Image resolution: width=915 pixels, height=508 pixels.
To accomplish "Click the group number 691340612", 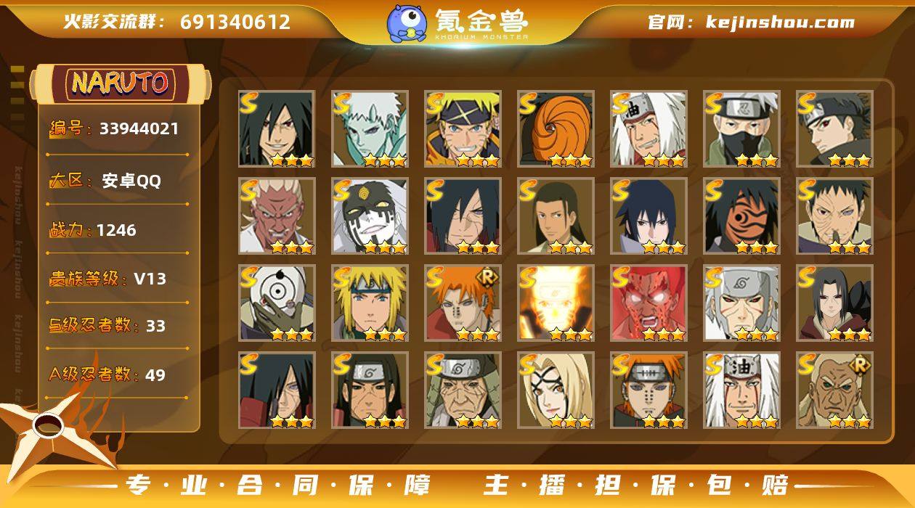I will (235, 22).
